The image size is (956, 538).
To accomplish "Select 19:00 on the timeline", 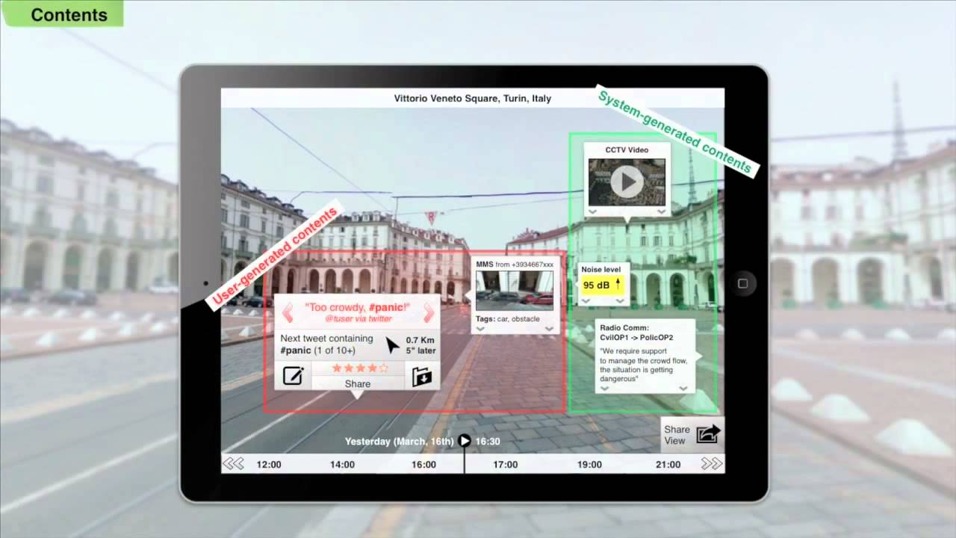I will pyautogui.click(x=589, y=465).
